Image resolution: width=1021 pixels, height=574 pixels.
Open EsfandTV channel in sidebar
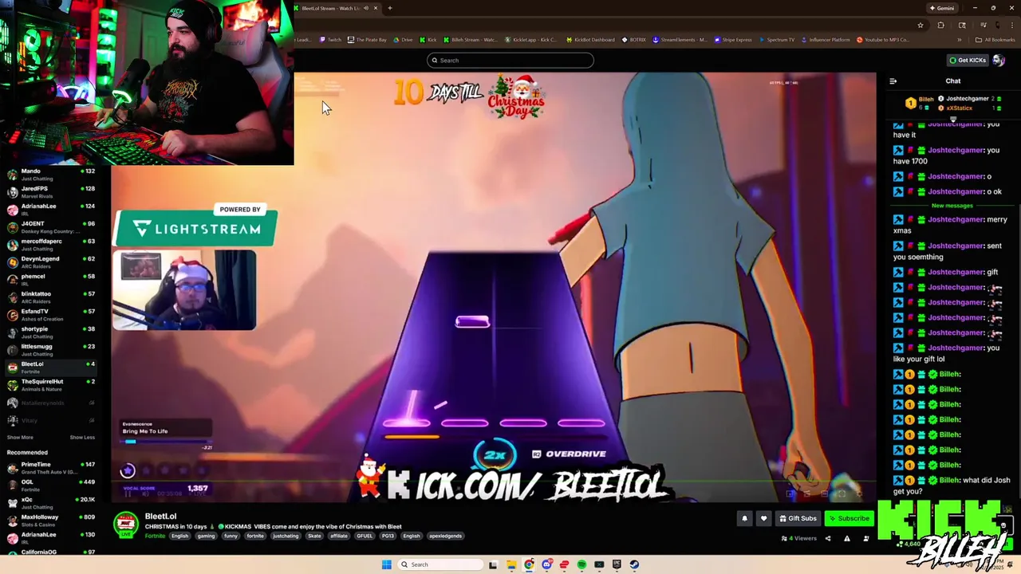pyautogui.click(x=51, y=315)
